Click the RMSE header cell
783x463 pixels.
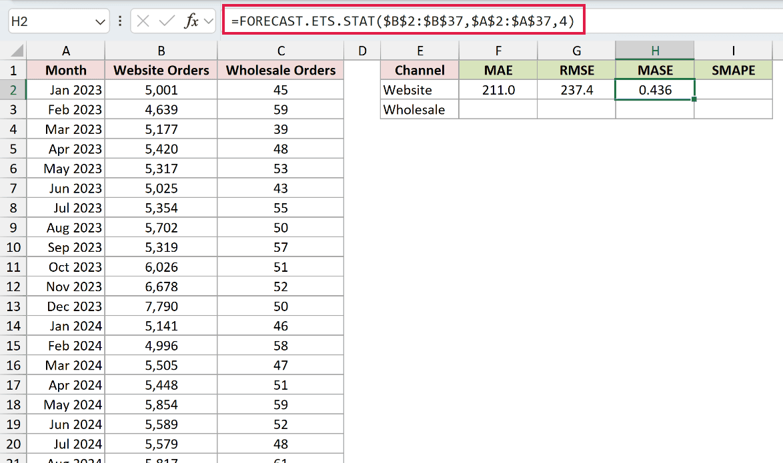pos(577,71)
